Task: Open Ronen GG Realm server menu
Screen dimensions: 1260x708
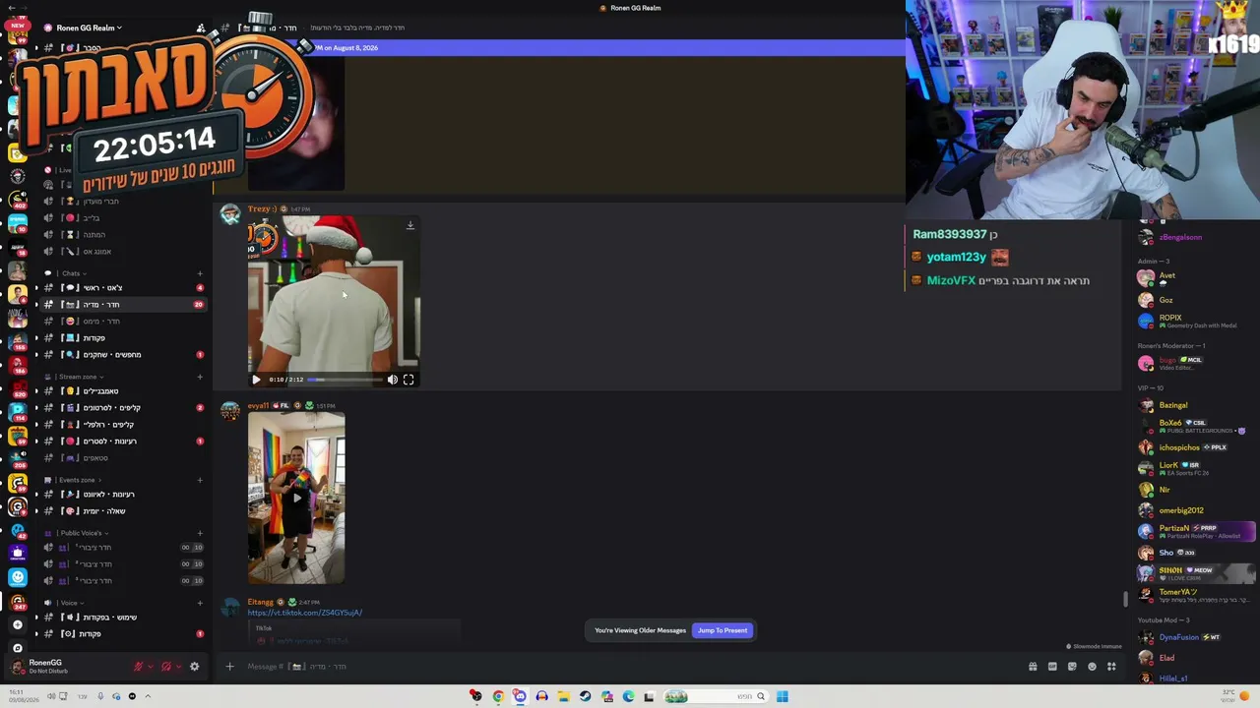Action: (89, 28)
